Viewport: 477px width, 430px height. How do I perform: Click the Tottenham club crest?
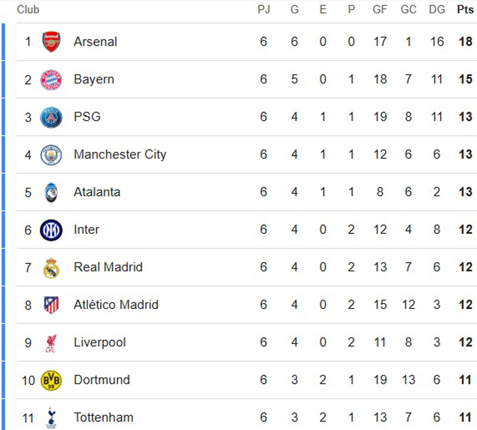[51, 418]
